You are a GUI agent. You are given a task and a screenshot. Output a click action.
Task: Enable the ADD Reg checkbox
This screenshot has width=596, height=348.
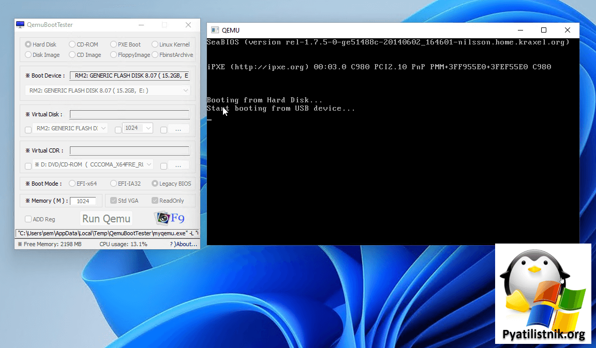(x=28, y=219)
